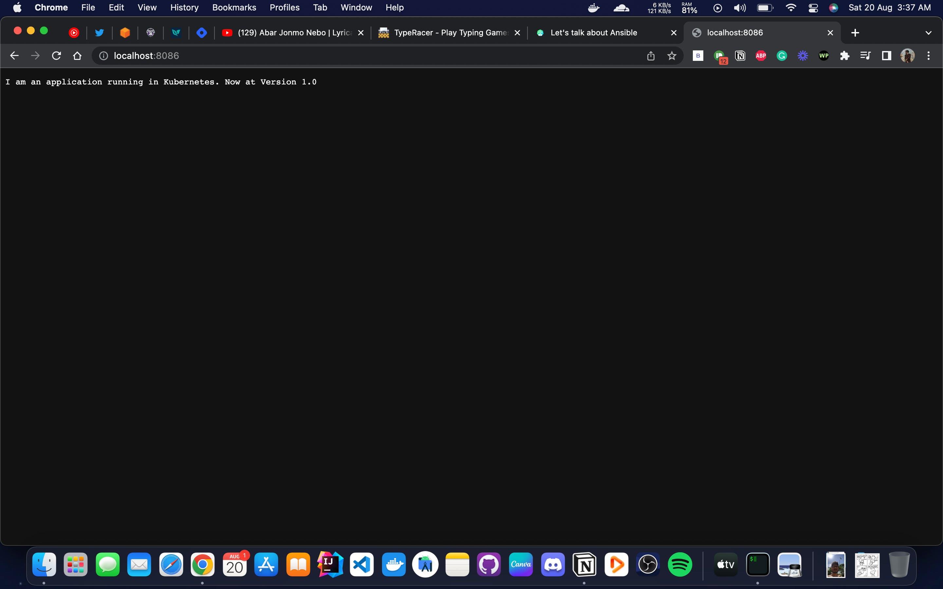
Task: Open the extensions puzzle-piece menu
Action: pos(844,55)
